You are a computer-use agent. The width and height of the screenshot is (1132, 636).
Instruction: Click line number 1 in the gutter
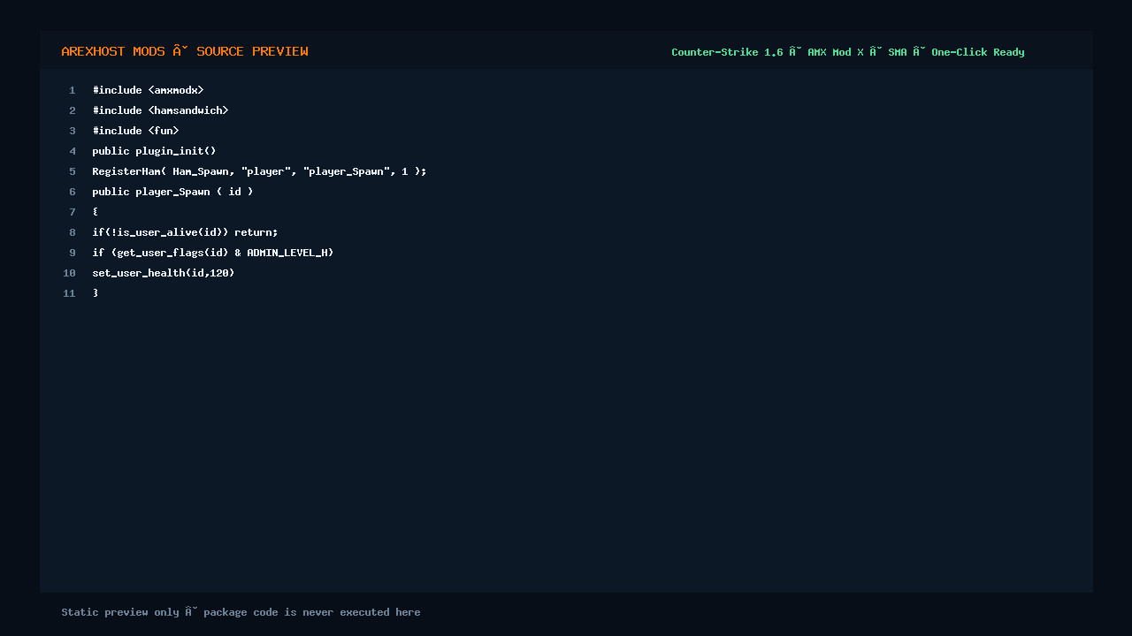[73, 90]
